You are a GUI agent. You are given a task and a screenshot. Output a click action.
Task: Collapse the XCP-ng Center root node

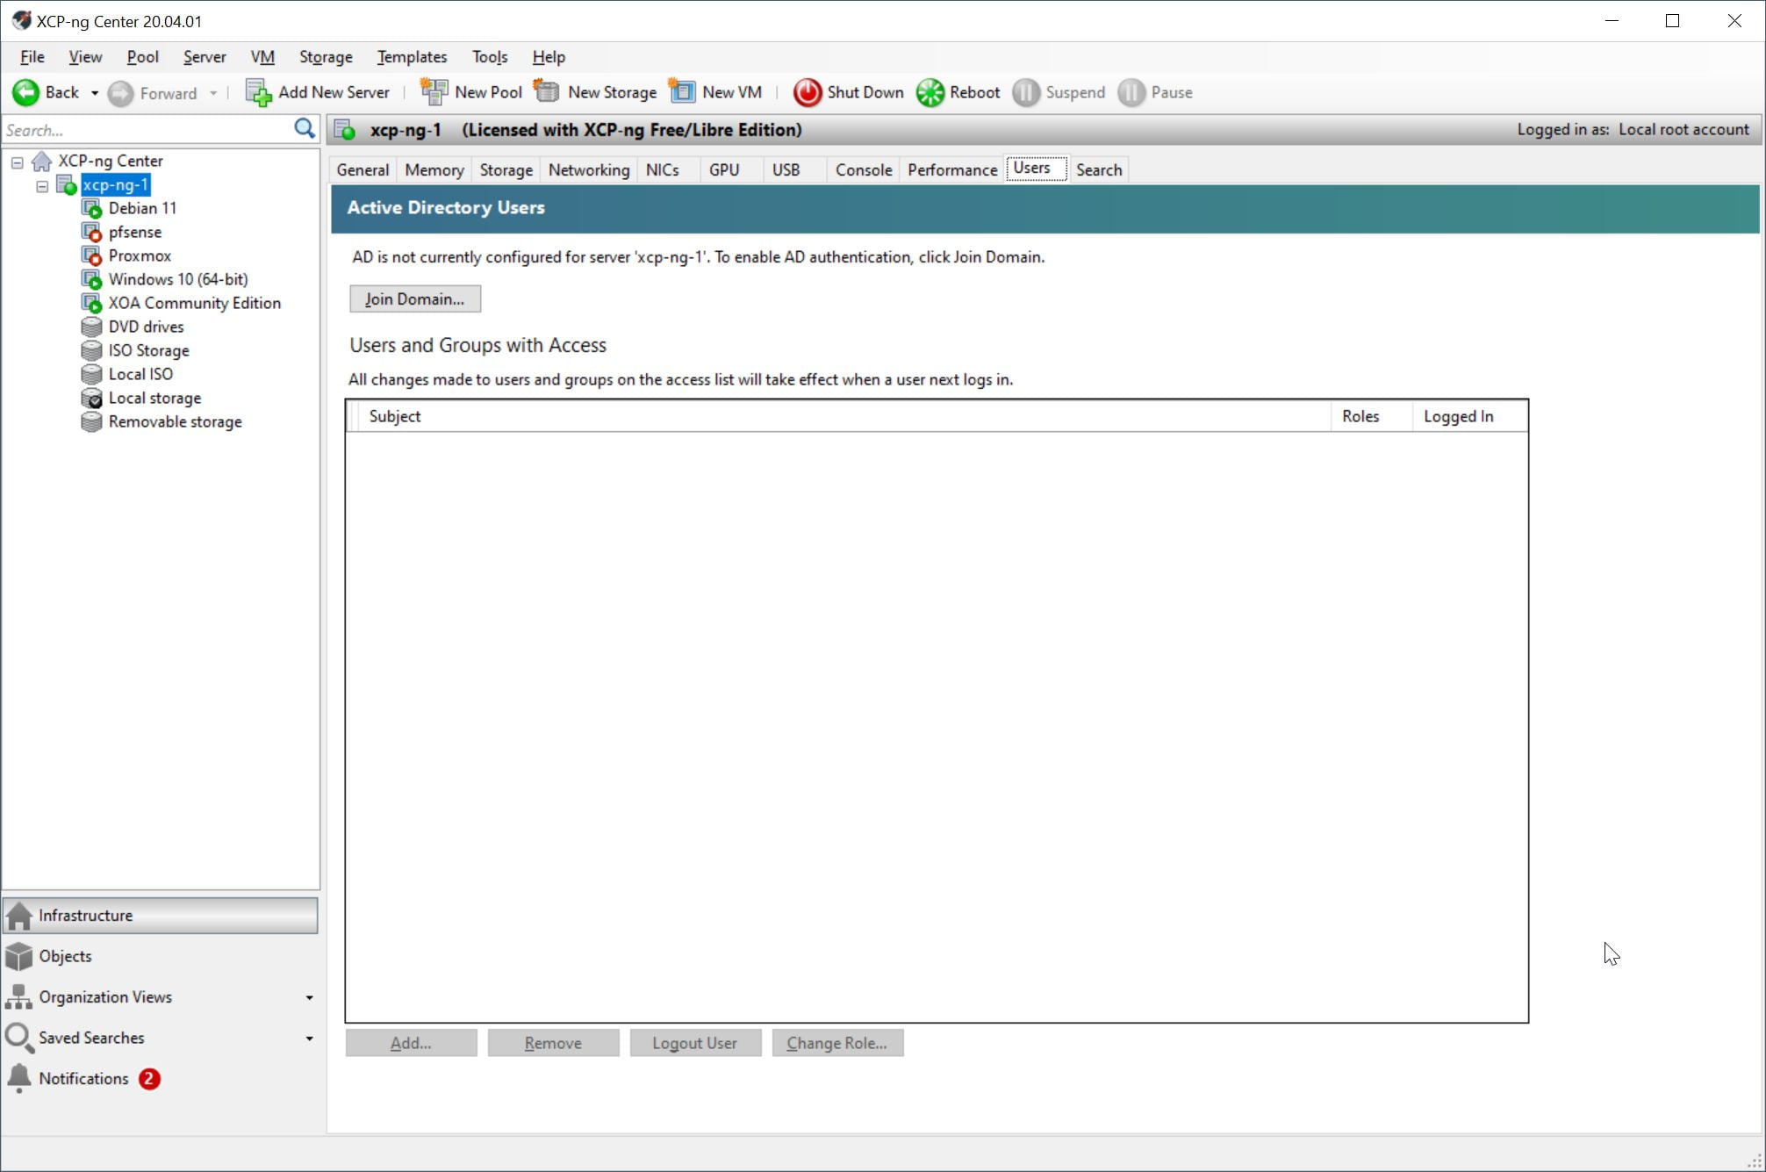(18, 162)
